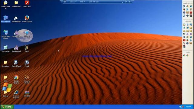Select the BonziBuddy3 desktop shortcut
This screenshot has height=109, width=194.
(16, 34)
